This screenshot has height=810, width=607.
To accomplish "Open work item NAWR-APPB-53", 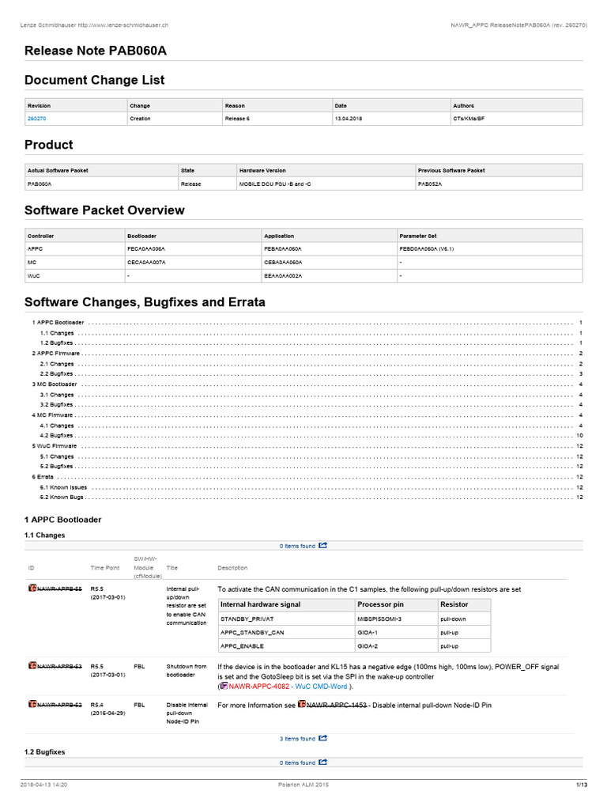I will click(x=59, y=666).
